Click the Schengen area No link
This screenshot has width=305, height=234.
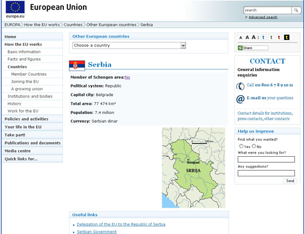[x=127, y=77]
